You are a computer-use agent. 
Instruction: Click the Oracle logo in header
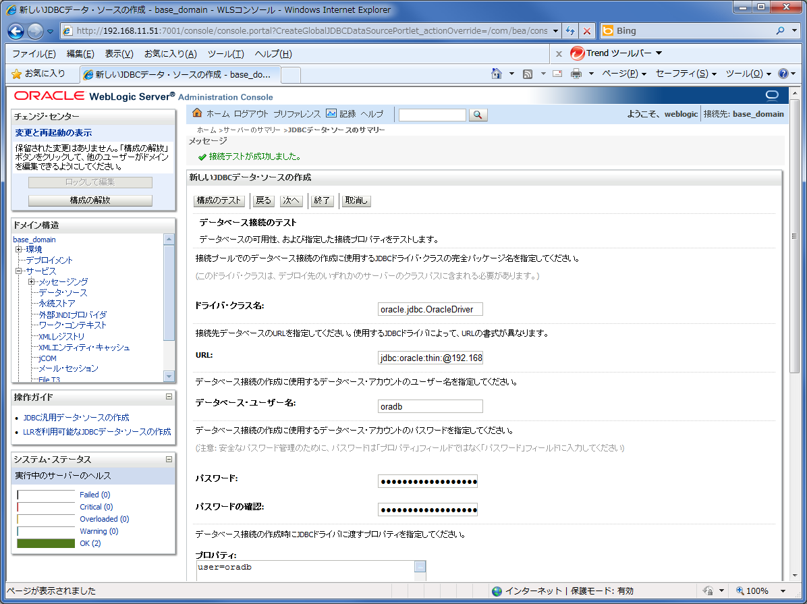point(49,96)
